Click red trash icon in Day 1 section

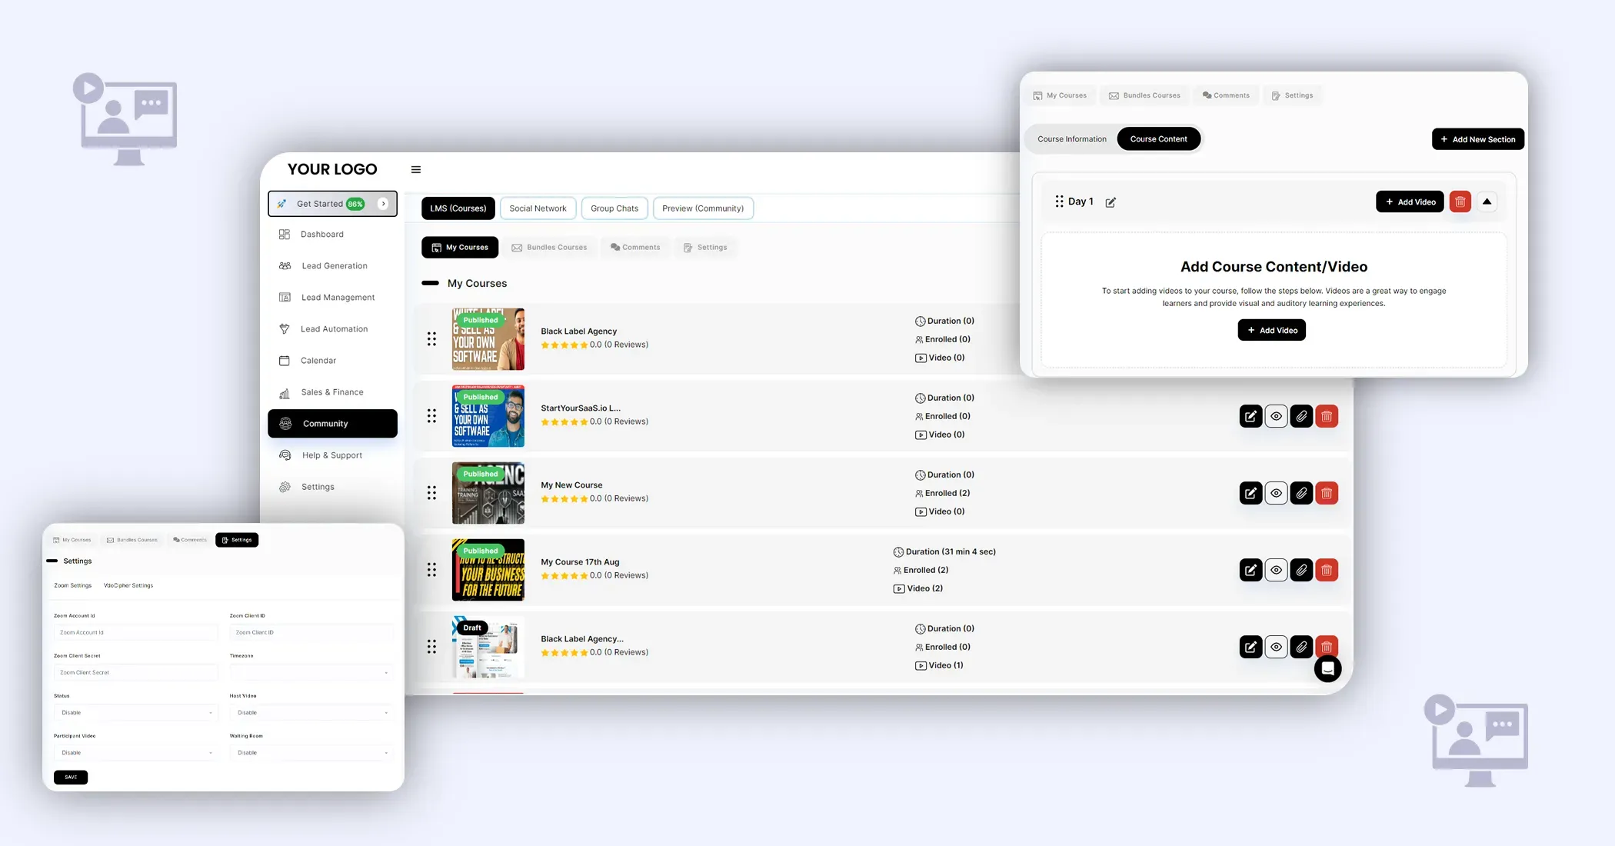click(1460, 202)
